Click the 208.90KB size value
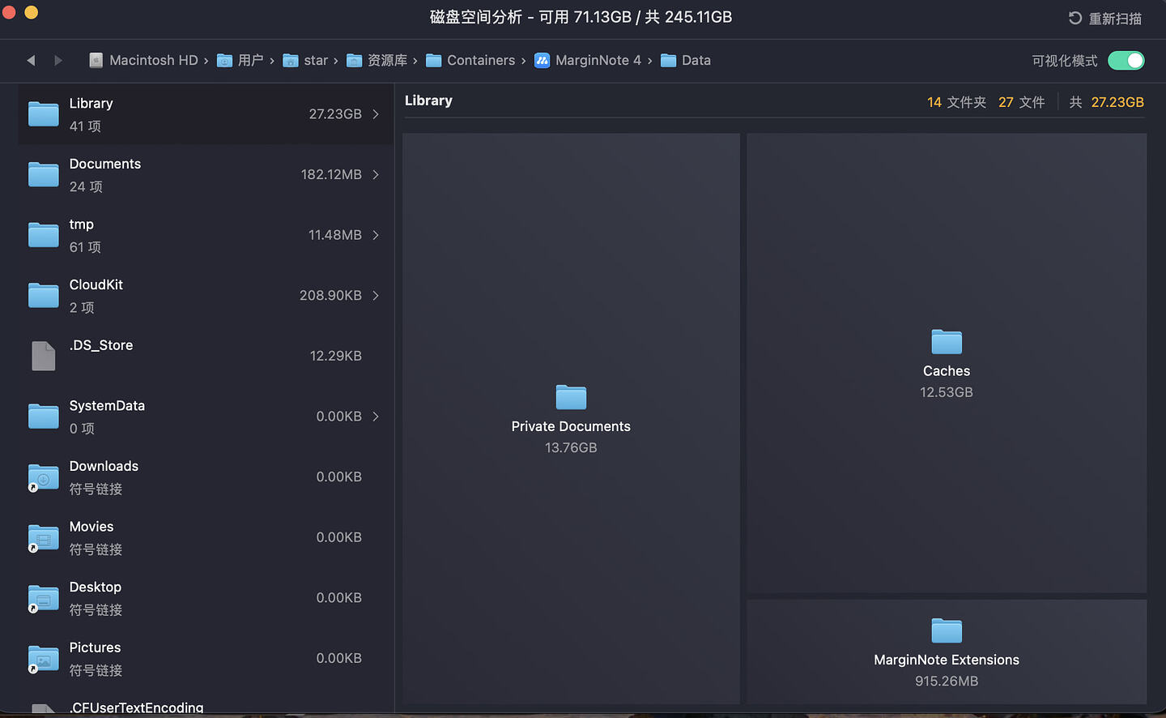The width and height of the screenshot is (1166, 718). pos(330,295)
